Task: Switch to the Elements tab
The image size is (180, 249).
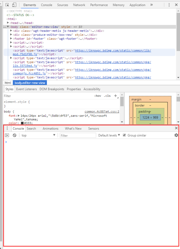Action: coord(29,5)
